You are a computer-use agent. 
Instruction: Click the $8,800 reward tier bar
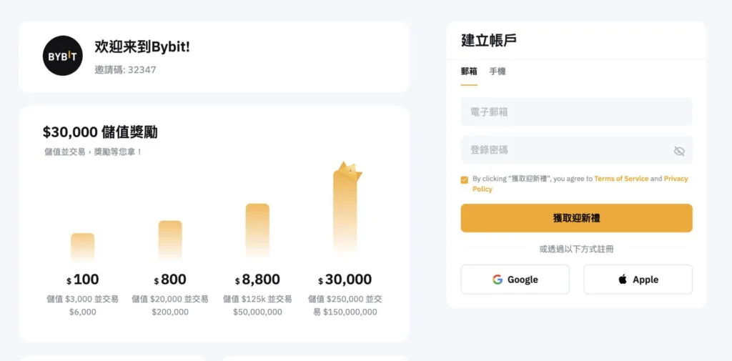click(257, 230)
